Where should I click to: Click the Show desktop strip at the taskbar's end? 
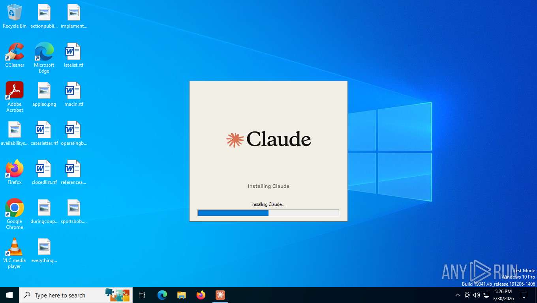point(535,295)
